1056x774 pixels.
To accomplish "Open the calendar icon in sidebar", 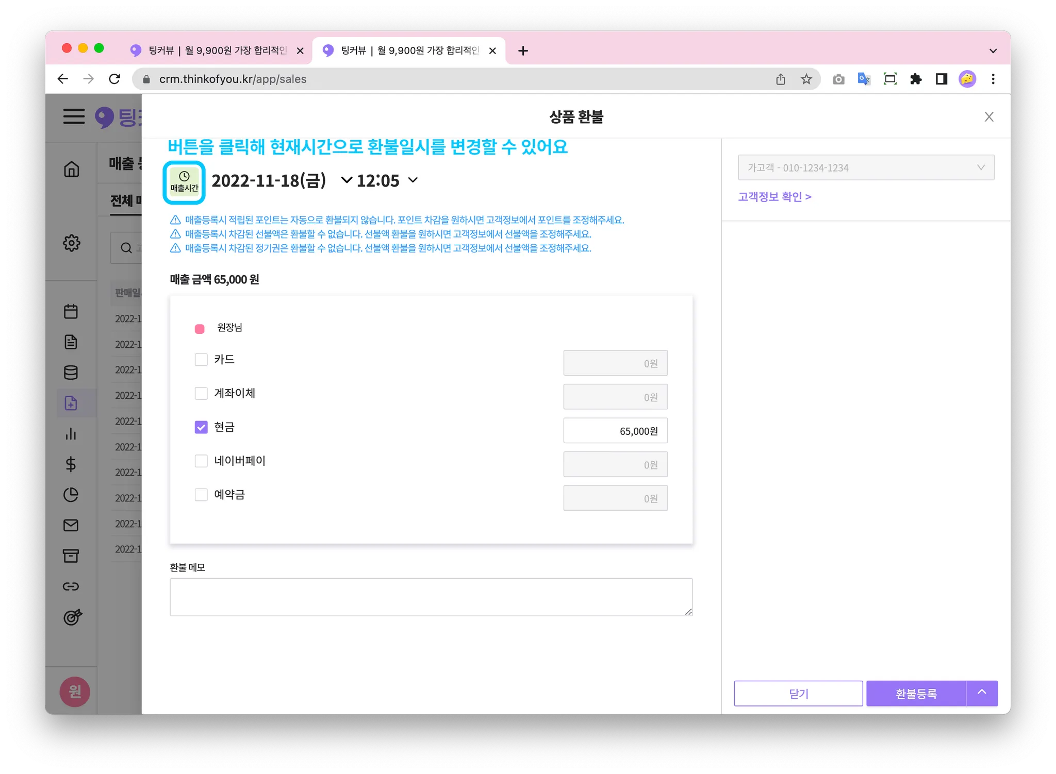I will tap(71, 311).
